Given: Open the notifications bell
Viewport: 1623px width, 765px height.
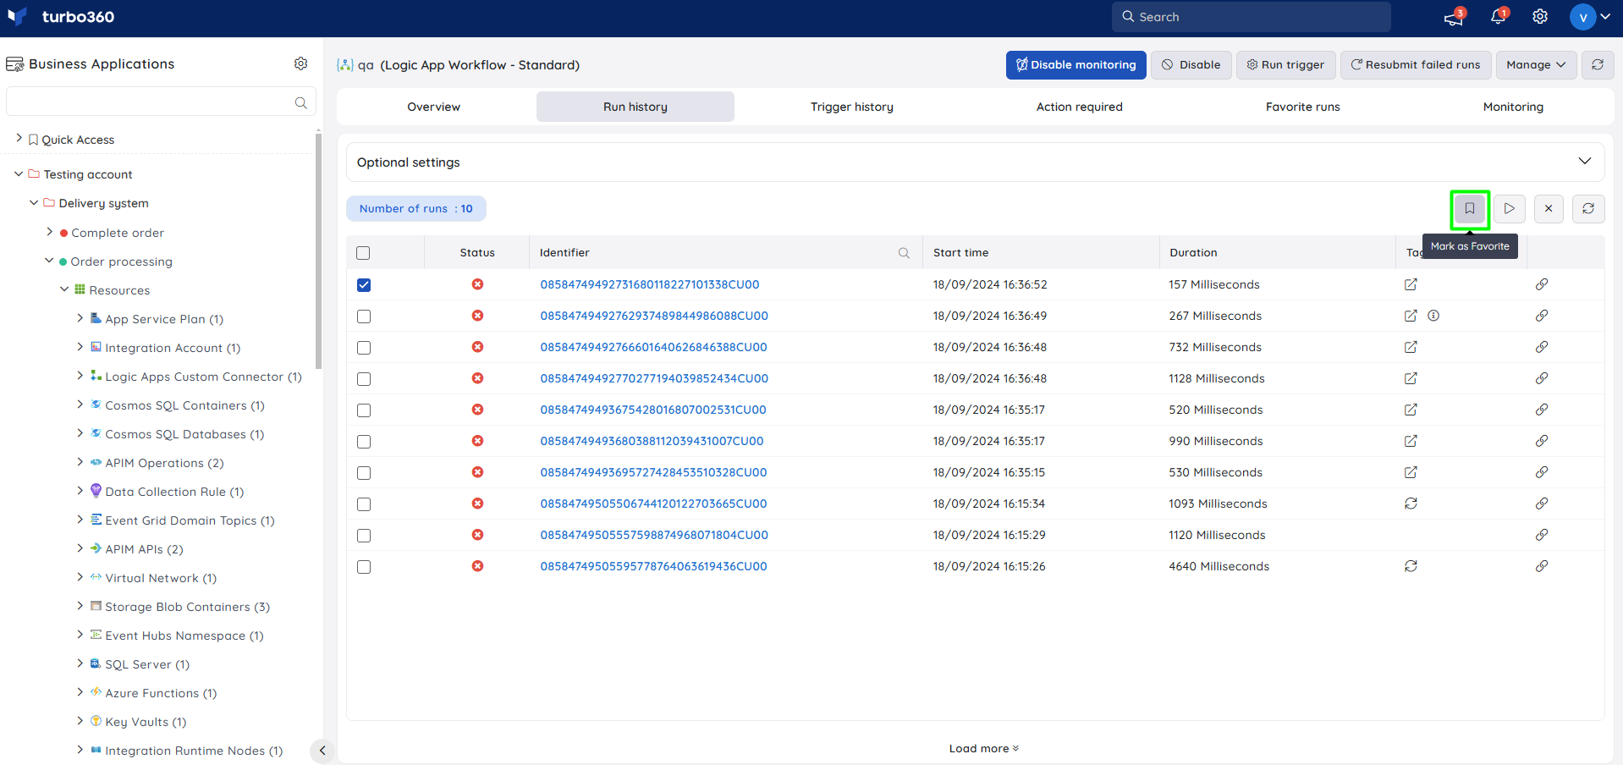Looking at the screenshot, I should [1499, 17].
